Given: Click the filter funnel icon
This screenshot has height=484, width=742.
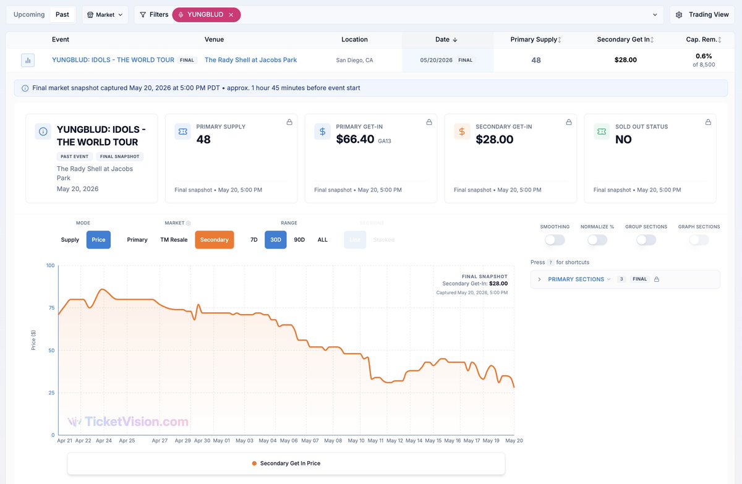Looking at the screenshot, I should (143, 15).
